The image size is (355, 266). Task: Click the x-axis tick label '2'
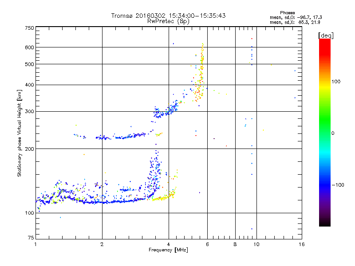[x=102, y=244]
